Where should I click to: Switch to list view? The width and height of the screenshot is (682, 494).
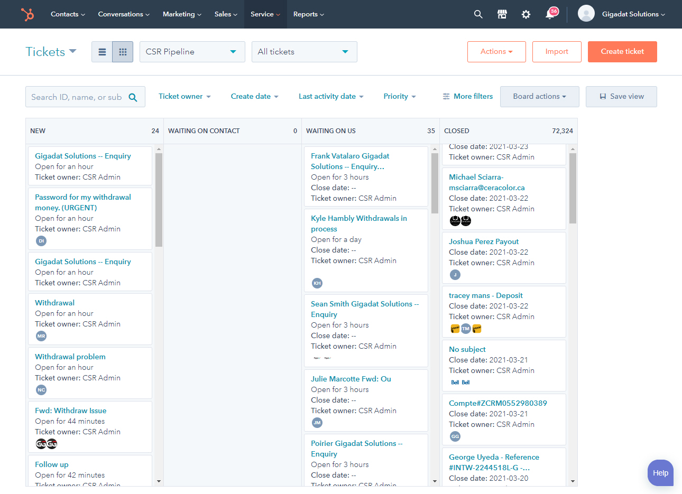(x=102, y=52)
